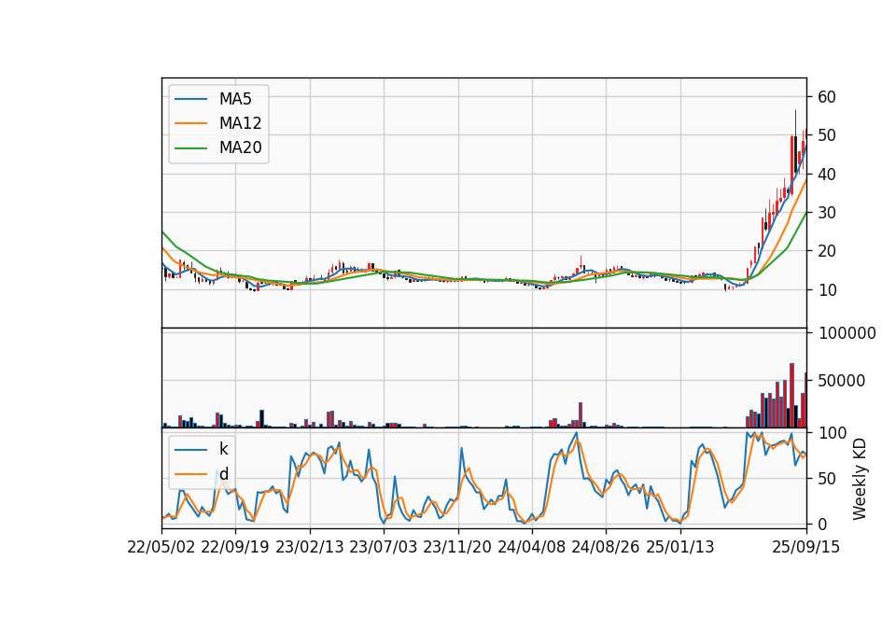Click the MA20 legend label
The width and height of the screenshot is (896, 644).
tap(240, 147)
